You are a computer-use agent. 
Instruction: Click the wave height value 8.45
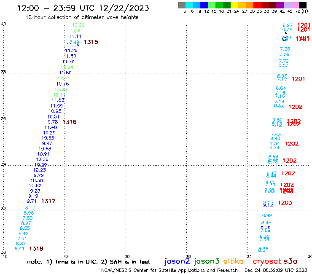(266, 223)
